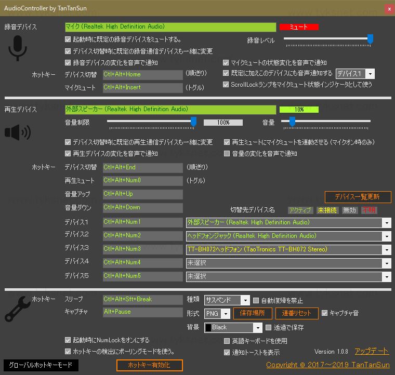Open the 背景 Black color dropdown
This screenshot has width=395, height=375.
233,328
